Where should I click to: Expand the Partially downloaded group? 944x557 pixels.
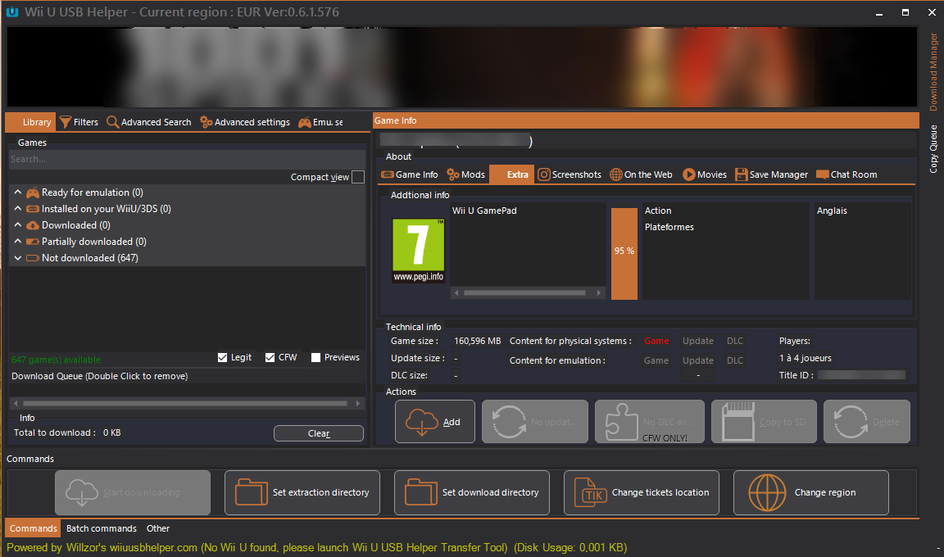click(x=18, y=242)
